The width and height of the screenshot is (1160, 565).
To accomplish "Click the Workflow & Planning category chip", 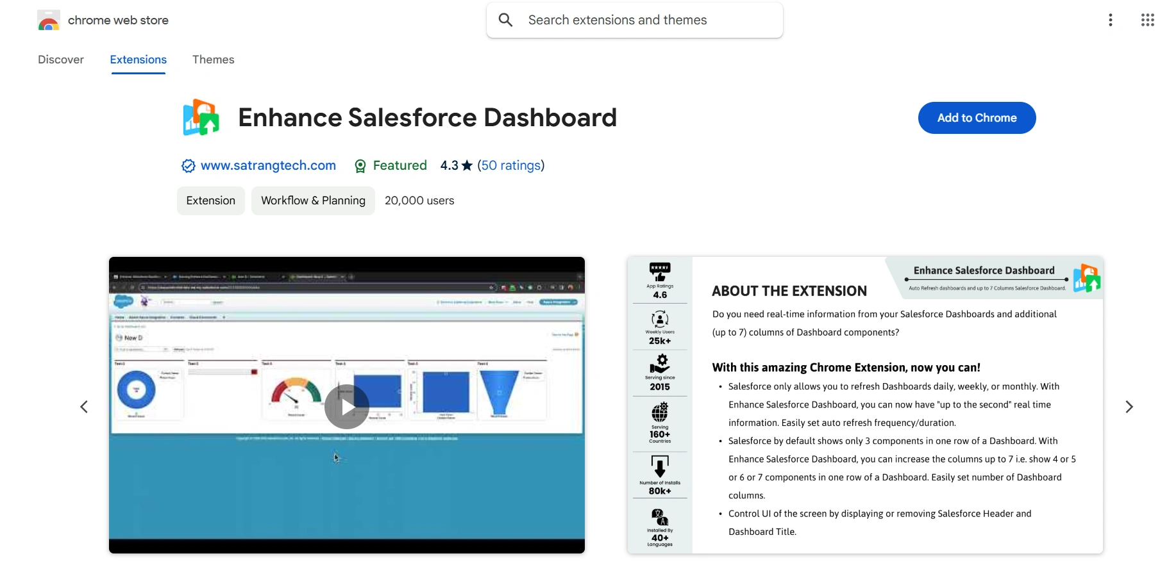I will (313, 201).
